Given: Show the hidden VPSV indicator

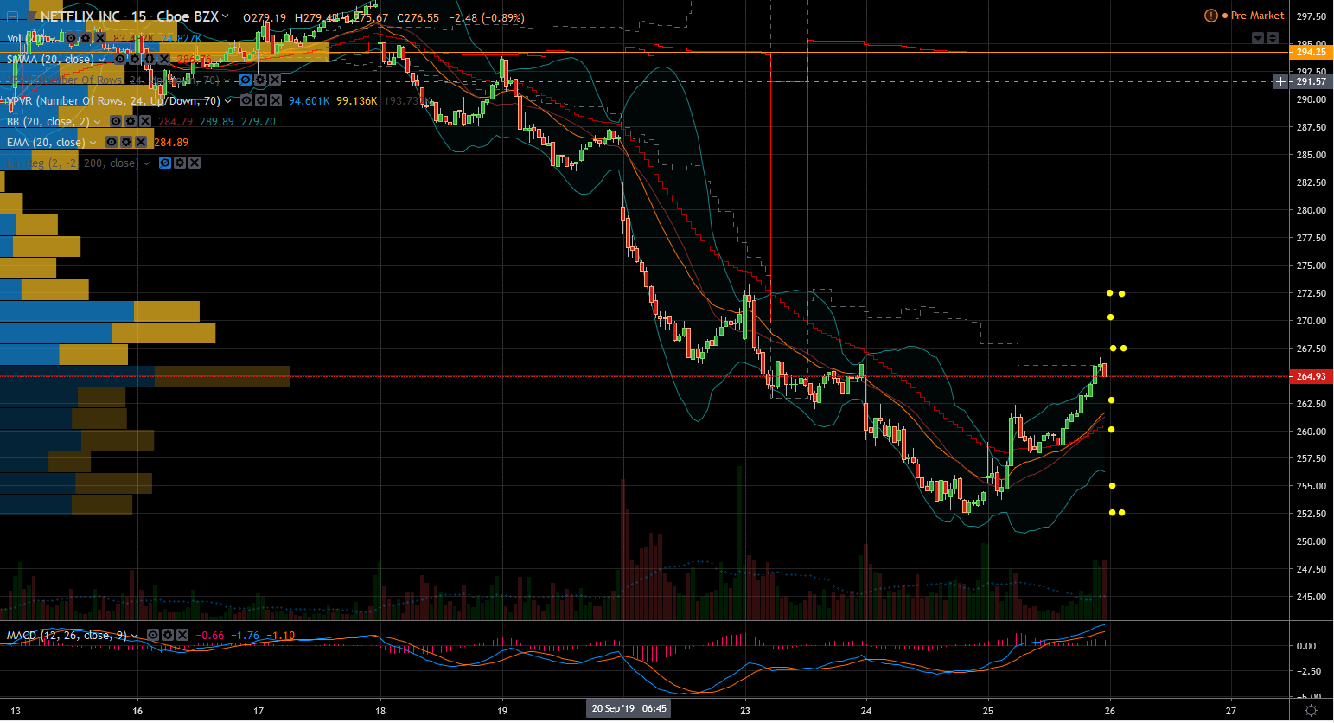Looking at the screenshot, I should pyautogui.click(x=246, y=80).
